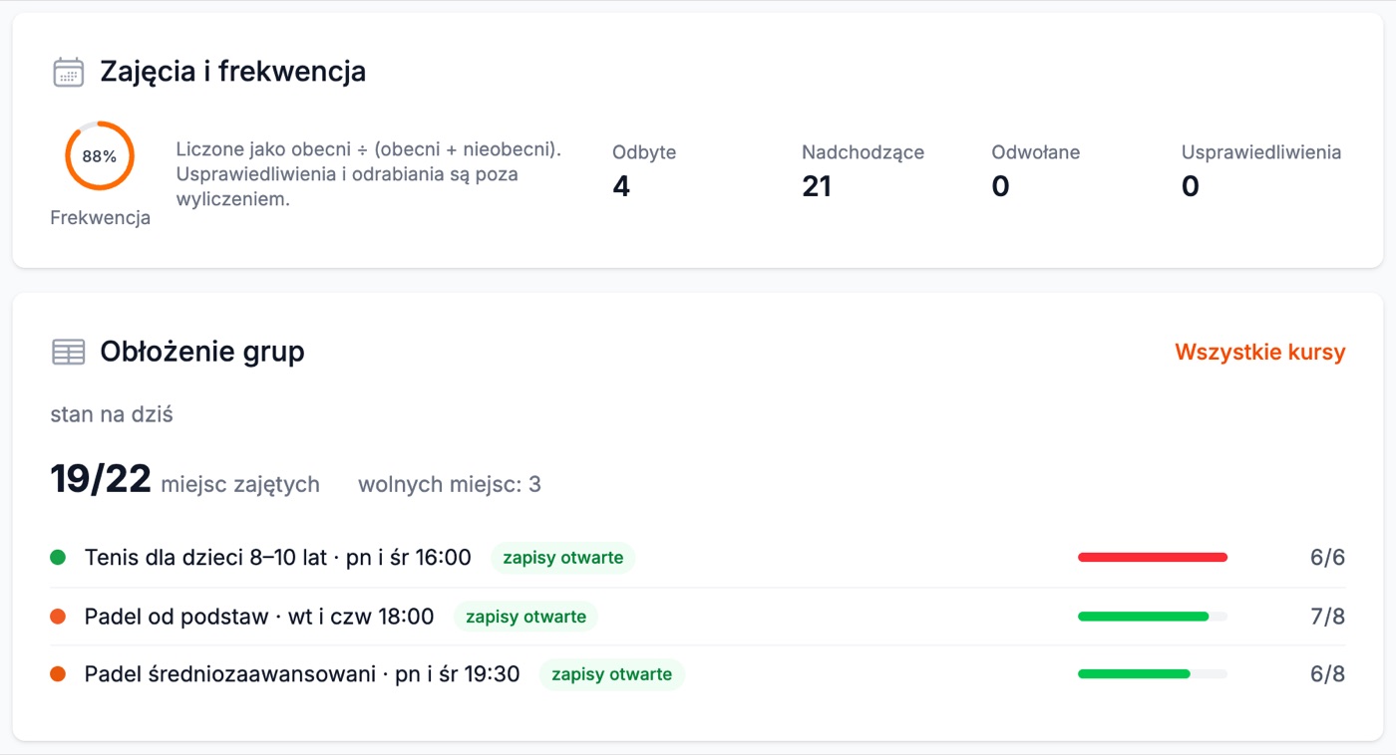This screenshot has width=1396, height=755.
Task: Click zapisy otwarte badge for Padel średniozaawansowani
Action: point(612,674)
